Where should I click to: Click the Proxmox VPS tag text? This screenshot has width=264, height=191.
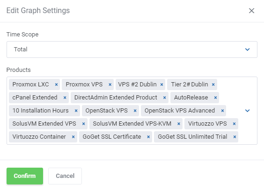[x=84, y=85]
